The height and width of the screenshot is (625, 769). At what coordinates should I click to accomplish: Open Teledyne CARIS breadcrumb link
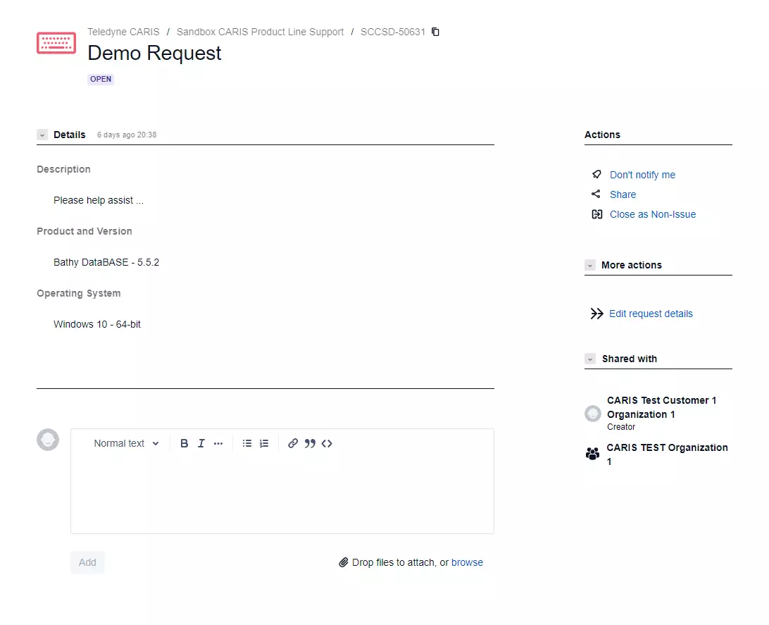[123, 32]
